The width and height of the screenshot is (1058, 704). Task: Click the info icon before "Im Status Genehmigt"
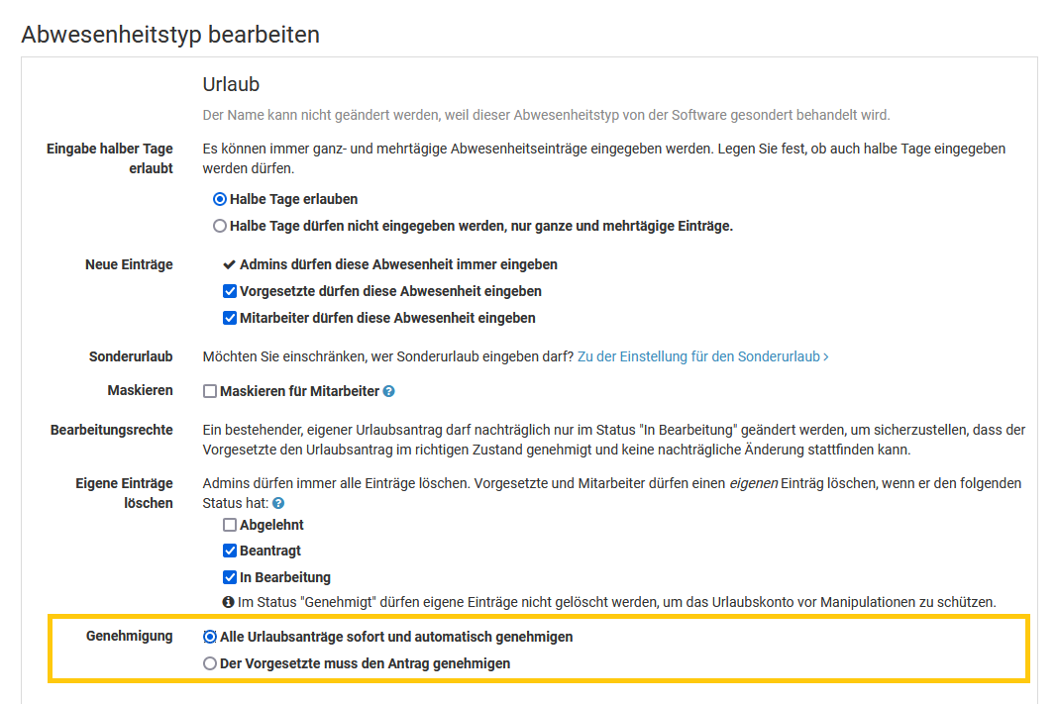(x=229, y=602)
